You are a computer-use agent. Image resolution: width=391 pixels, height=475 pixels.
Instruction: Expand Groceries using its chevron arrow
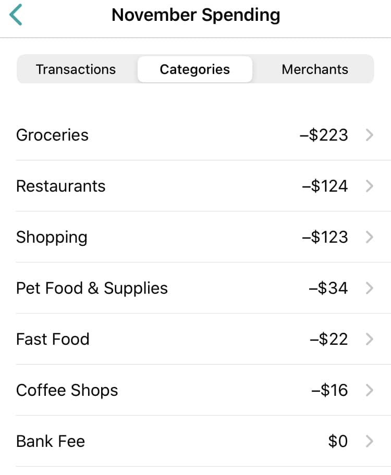pos(369,135)
